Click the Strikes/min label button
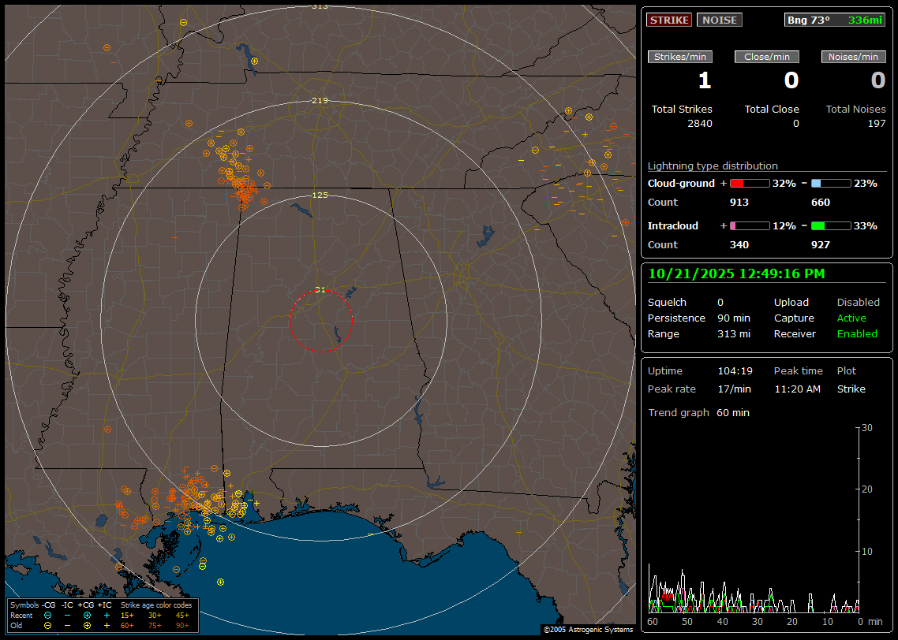This screenshot has width=898, height=640. click(680, 57)
